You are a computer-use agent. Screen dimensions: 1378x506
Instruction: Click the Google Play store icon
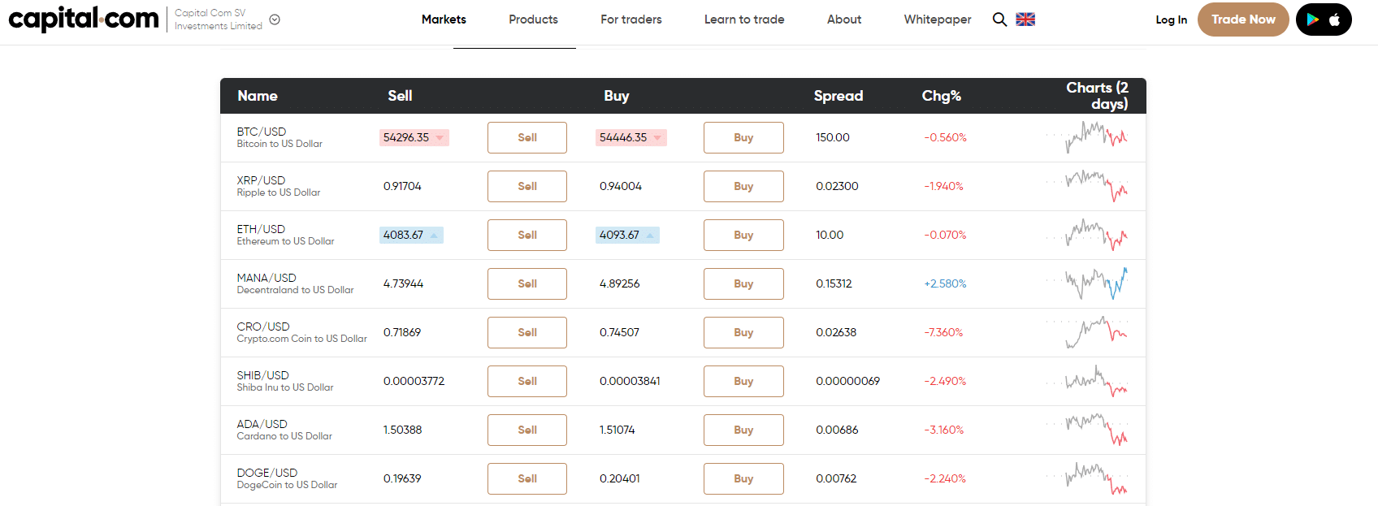[1312, 19]
